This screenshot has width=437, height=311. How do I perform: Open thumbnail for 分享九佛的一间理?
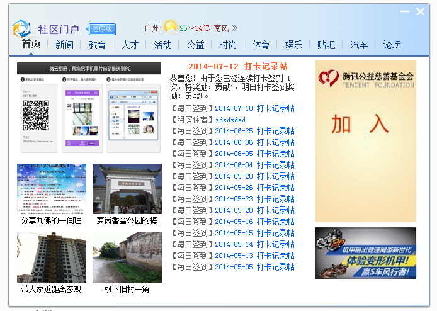pos(52,189)
